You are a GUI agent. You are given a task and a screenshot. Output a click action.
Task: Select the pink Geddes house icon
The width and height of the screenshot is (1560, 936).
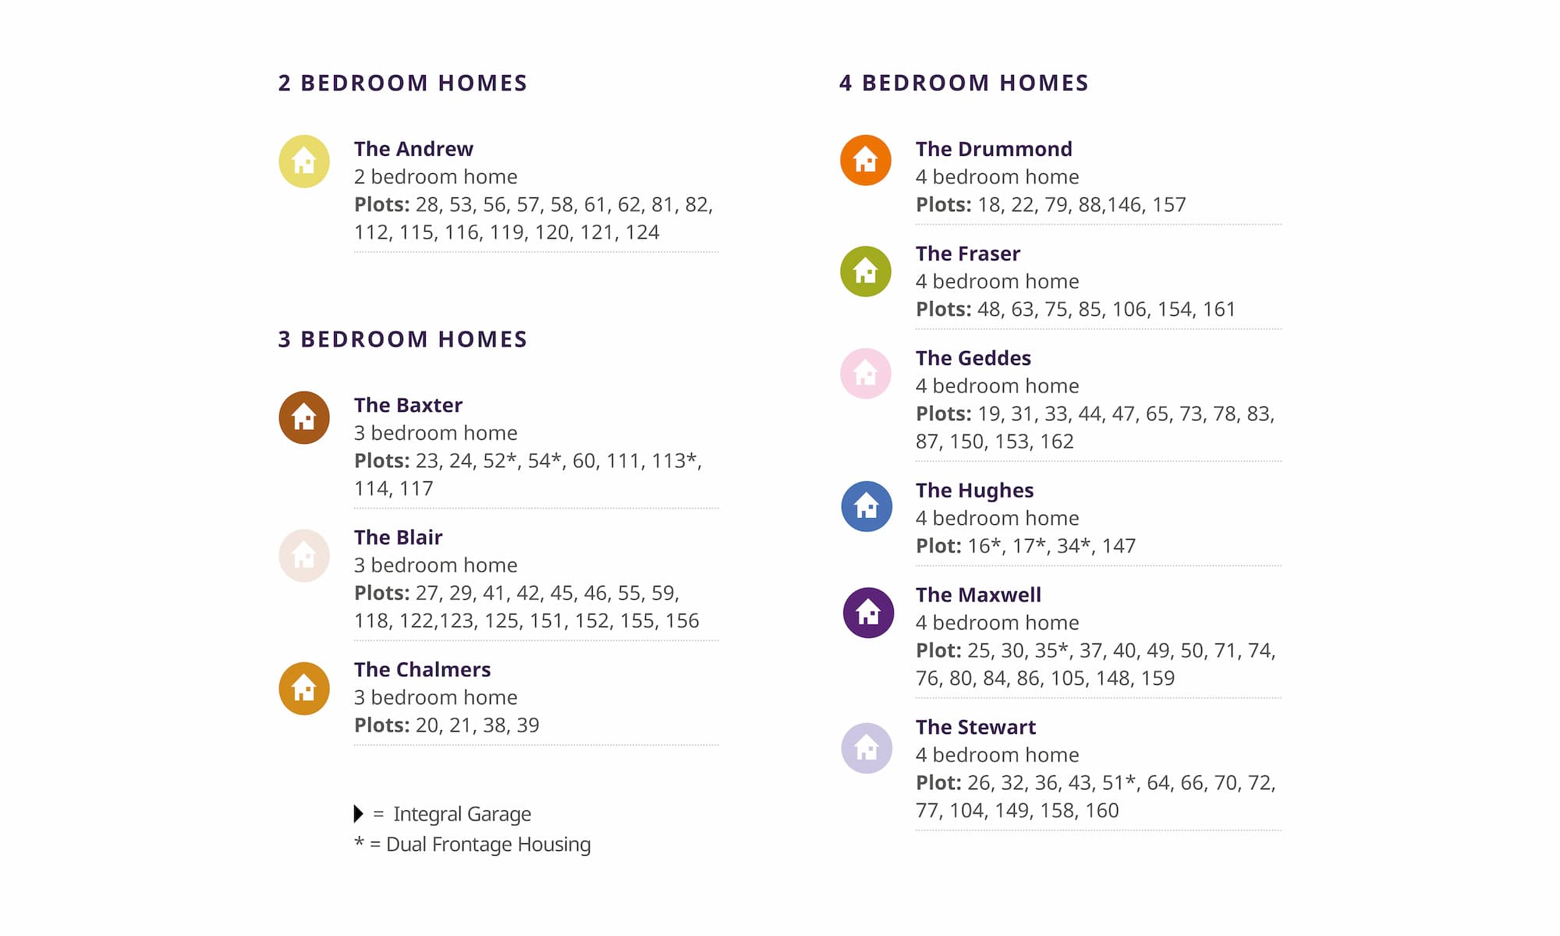866,374
